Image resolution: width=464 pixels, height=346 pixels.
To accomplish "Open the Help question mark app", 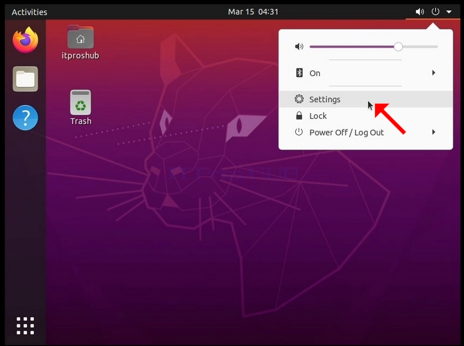I will [25, 117].
